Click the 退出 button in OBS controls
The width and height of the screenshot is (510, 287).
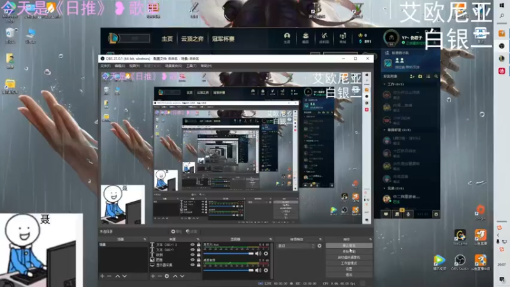click(x=349, y=275)
